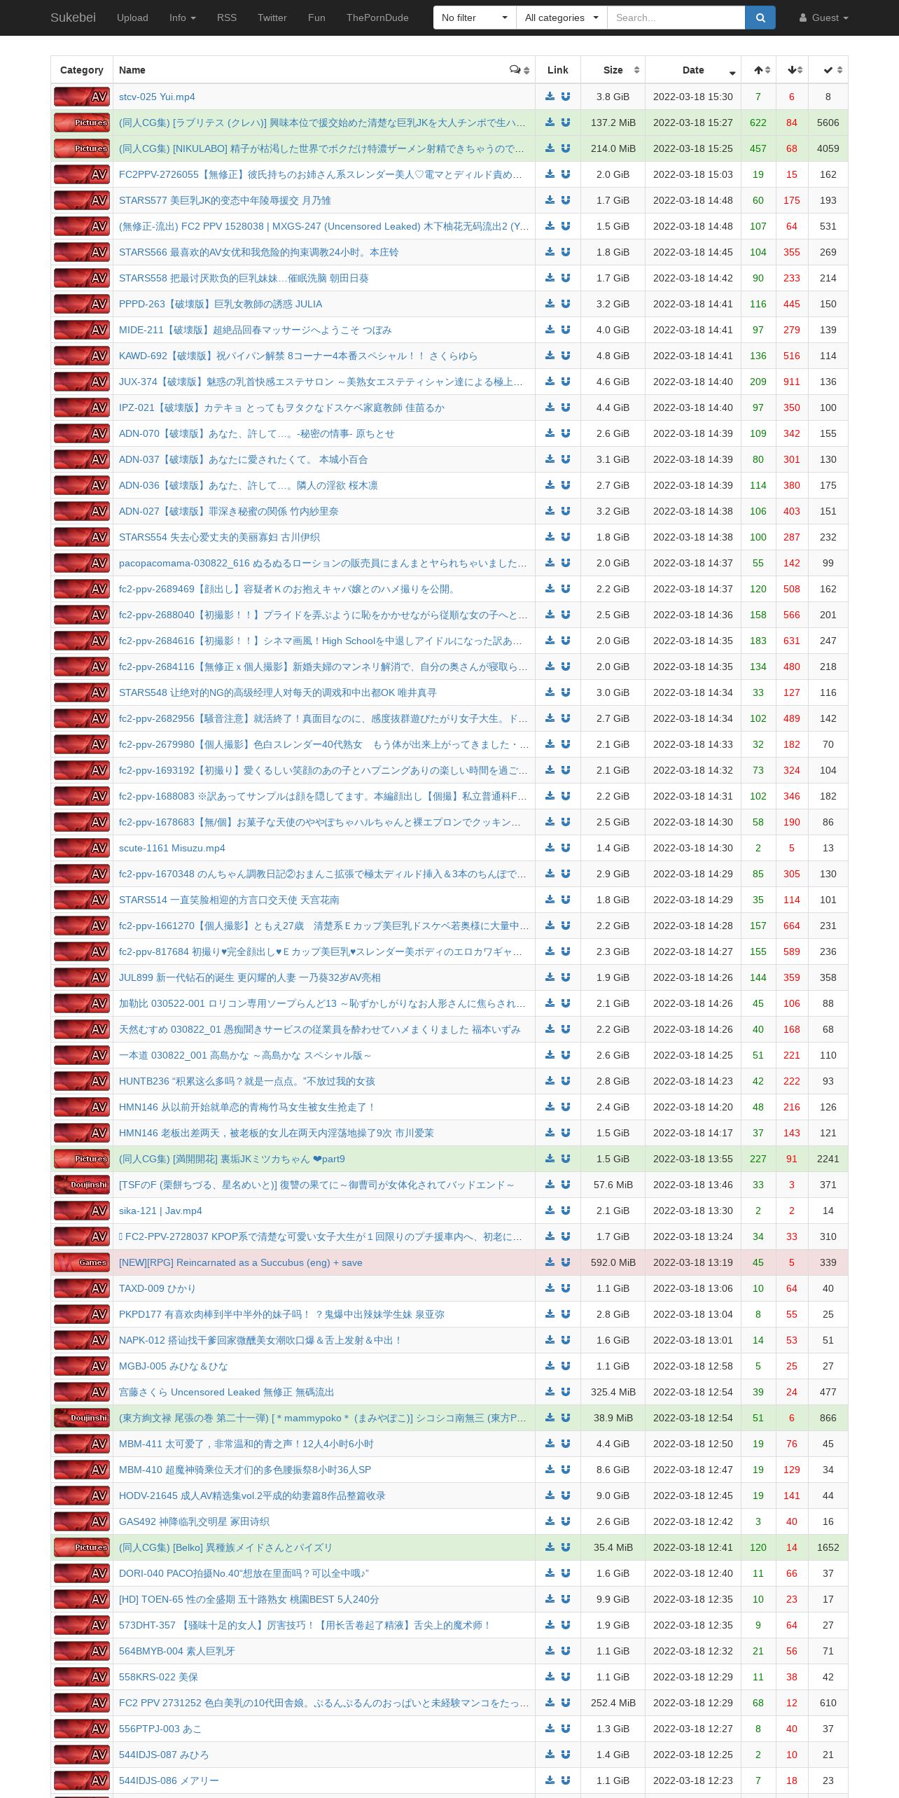Click Pictures category icon on 35.4 MiB row
The height and width of the screenshot is (1798, 899).
82,1547
